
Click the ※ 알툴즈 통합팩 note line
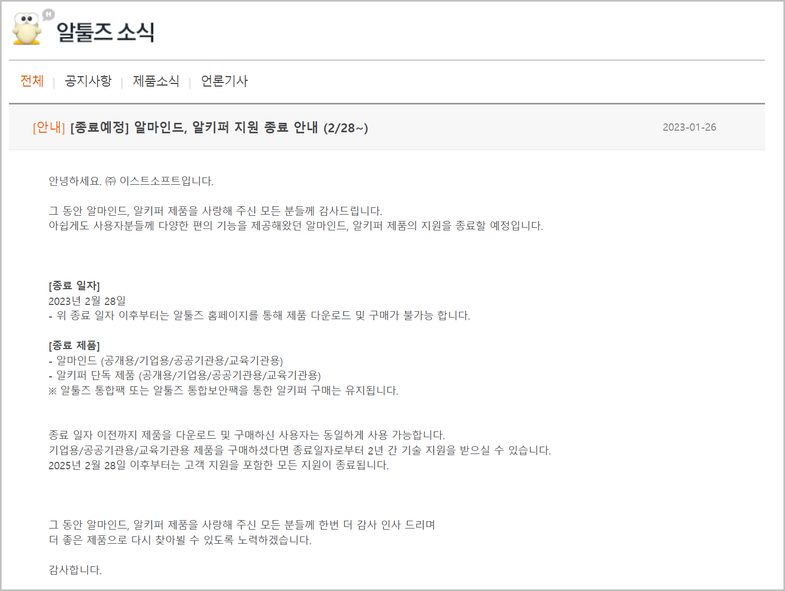click(224, 391)
